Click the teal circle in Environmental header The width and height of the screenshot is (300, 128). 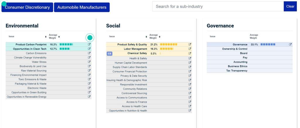click(90, 37)
